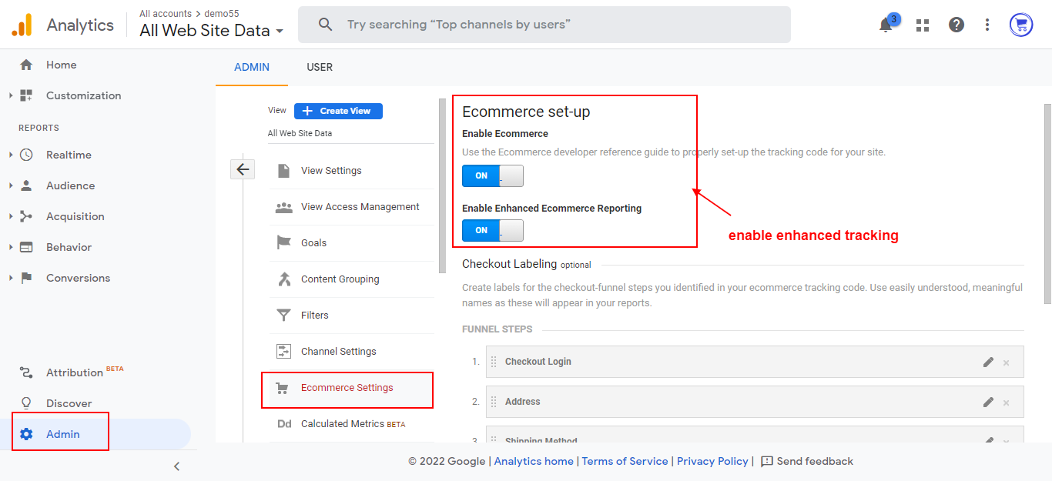Remove the Address funnel step
Screen dimensions: 1052x481
coord(1006,402)
